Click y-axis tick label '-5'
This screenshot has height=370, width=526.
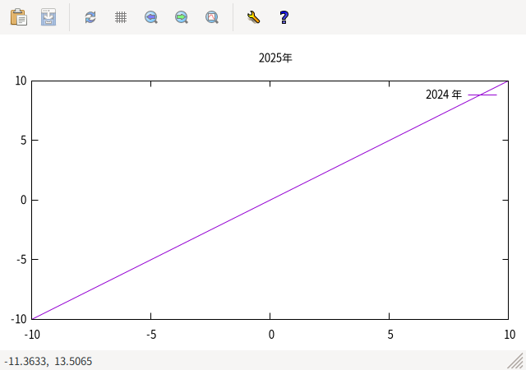click(22, 259)
